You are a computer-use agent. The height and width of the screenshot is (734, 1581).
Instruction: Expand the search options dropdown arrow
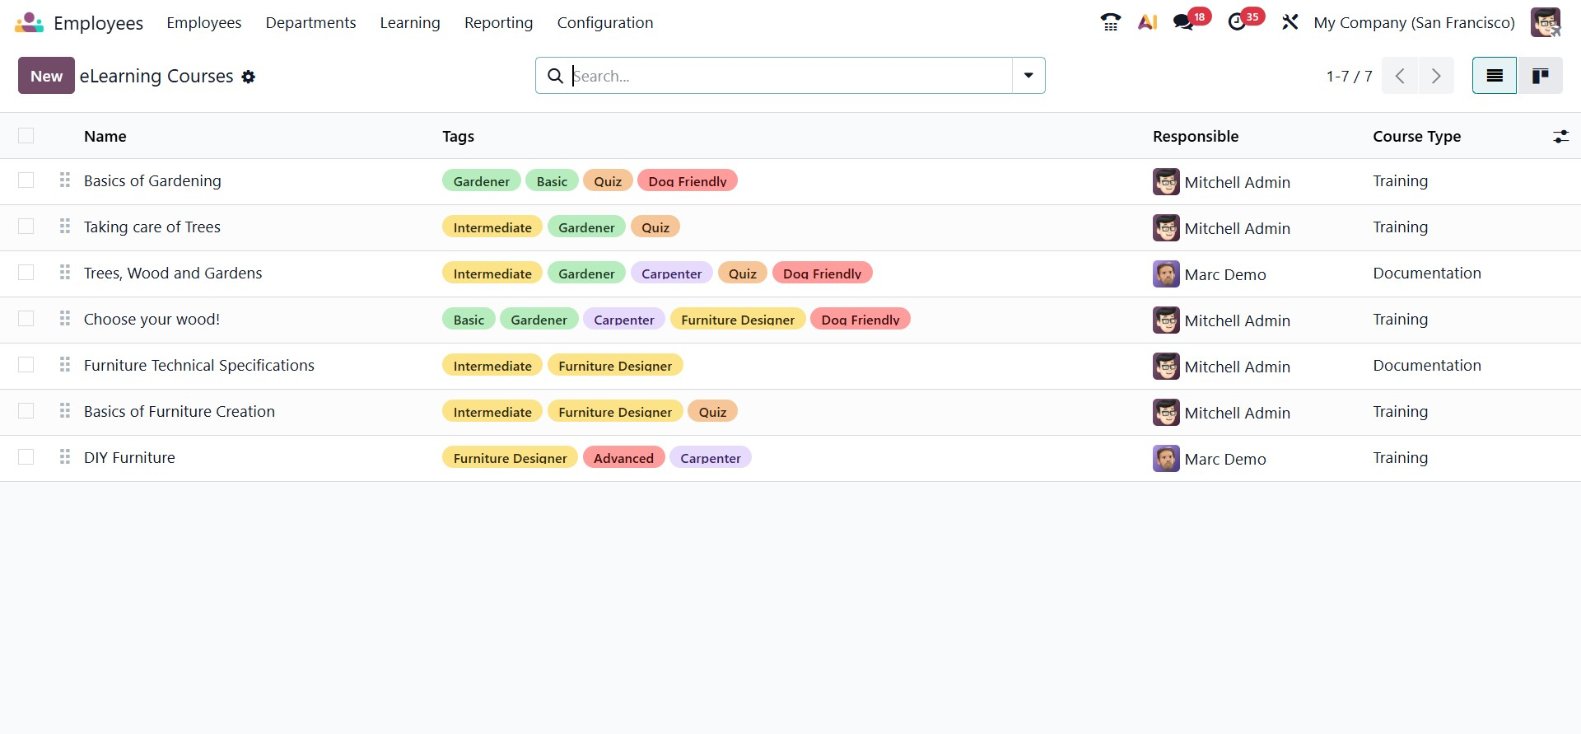coord(1028,76)
